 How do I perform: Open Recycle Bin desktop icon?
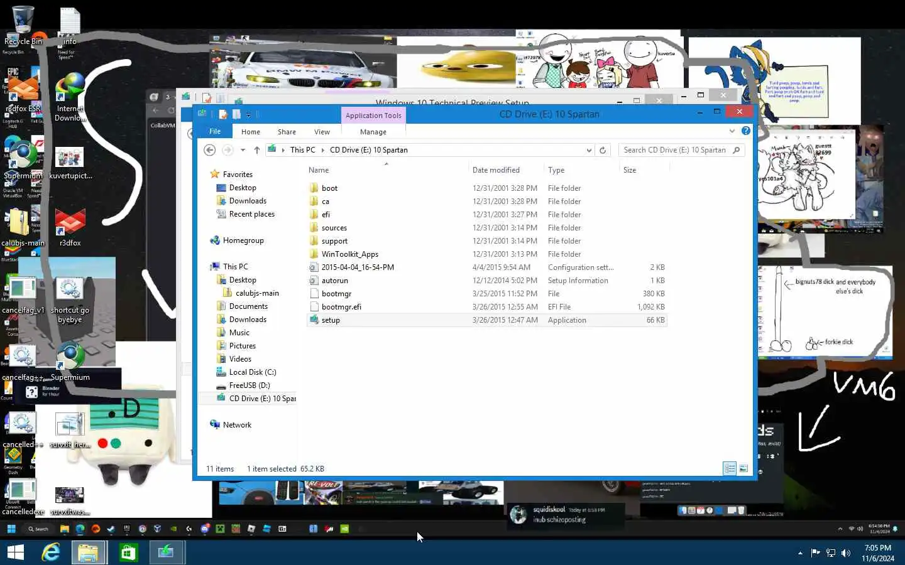pos(23,26)
